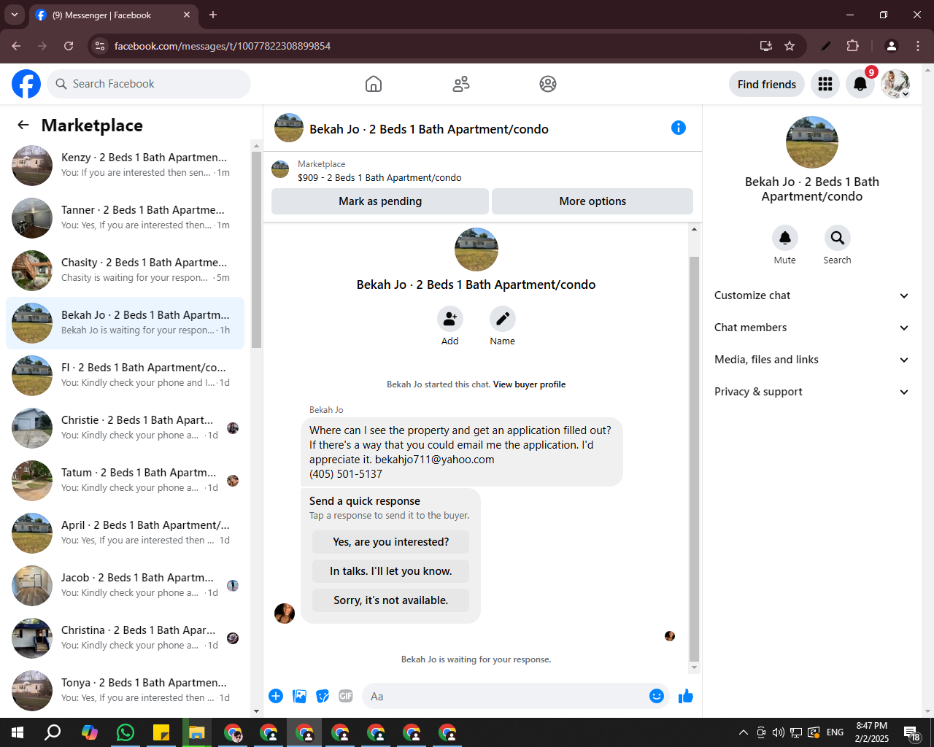This screenshot has height=747, width=934.
Task: Open Windows notification center icon
Action: click(911, 732)
